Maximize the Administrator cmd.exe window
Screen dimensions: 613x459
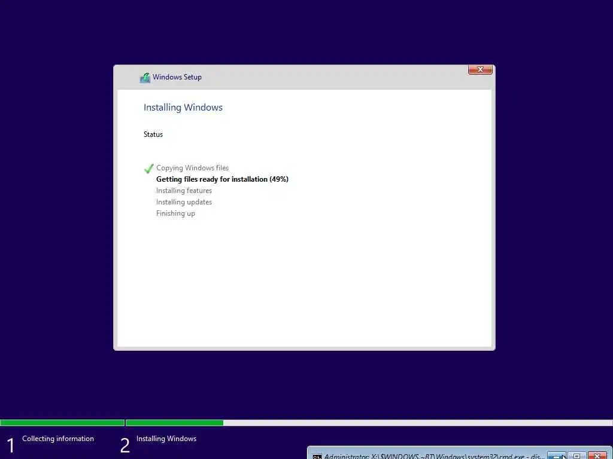576,455
